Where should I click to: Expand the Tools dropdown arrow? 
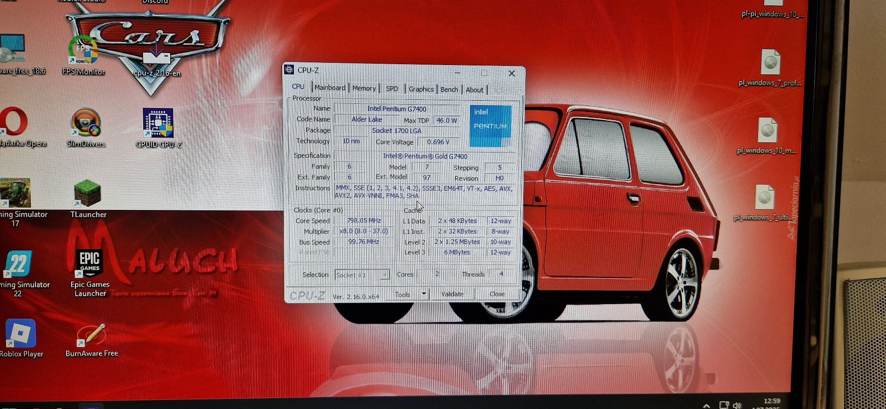[424, 294]
